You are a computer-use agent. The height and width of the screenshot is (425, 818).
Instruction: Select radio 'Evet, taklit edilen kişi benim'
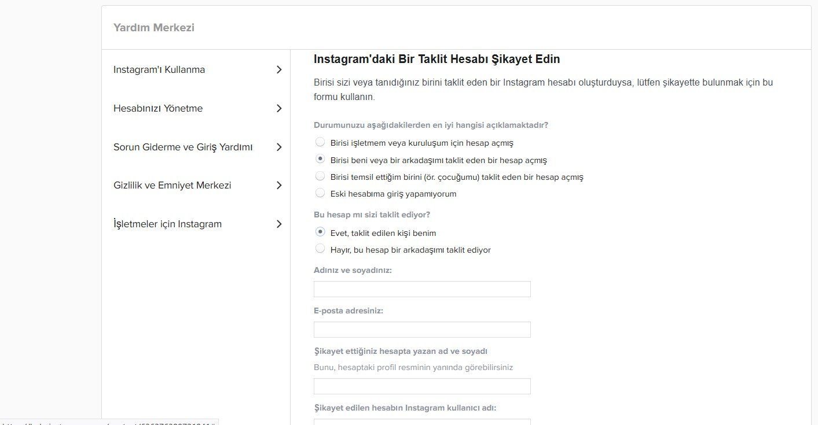click(320, 232)
